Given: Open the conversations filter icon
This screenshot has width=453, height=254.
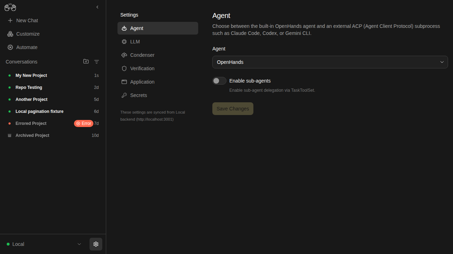Looking at the screenshot, I should tap(97, 62).
